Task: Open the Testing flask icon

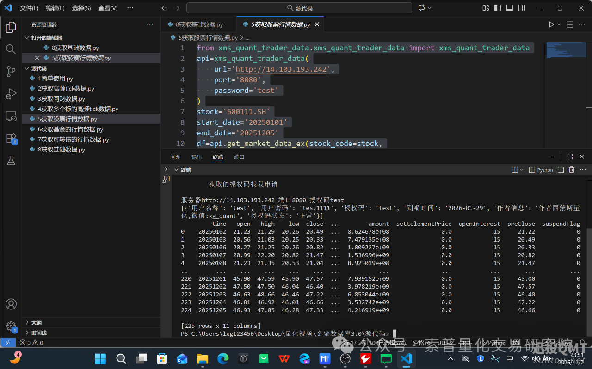Action: [x=11, y=160]
